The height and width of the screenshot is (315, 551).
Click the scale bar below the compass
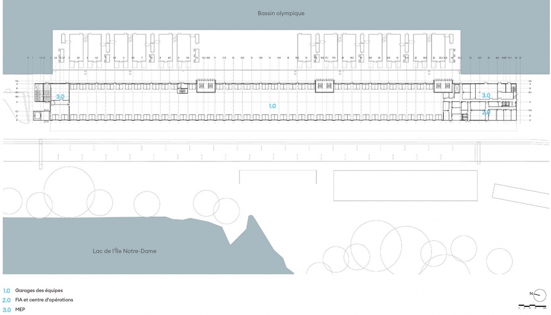click(531, 307)
